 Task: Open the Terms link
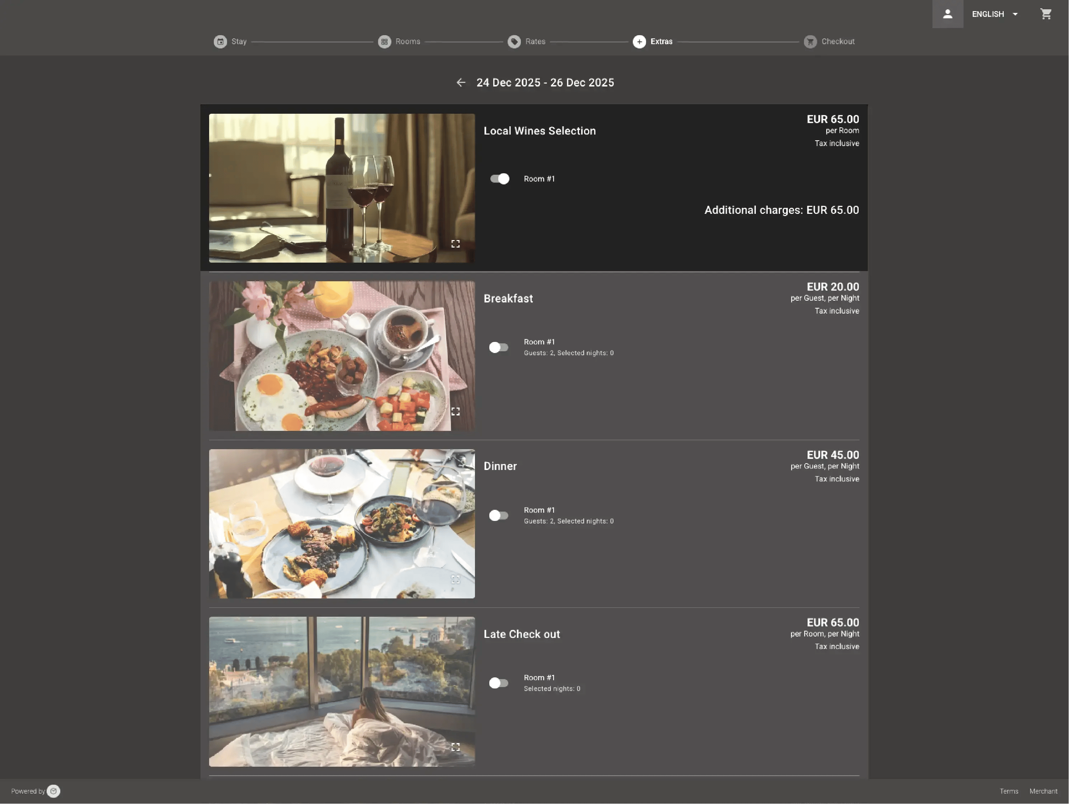pos(1009,791)
